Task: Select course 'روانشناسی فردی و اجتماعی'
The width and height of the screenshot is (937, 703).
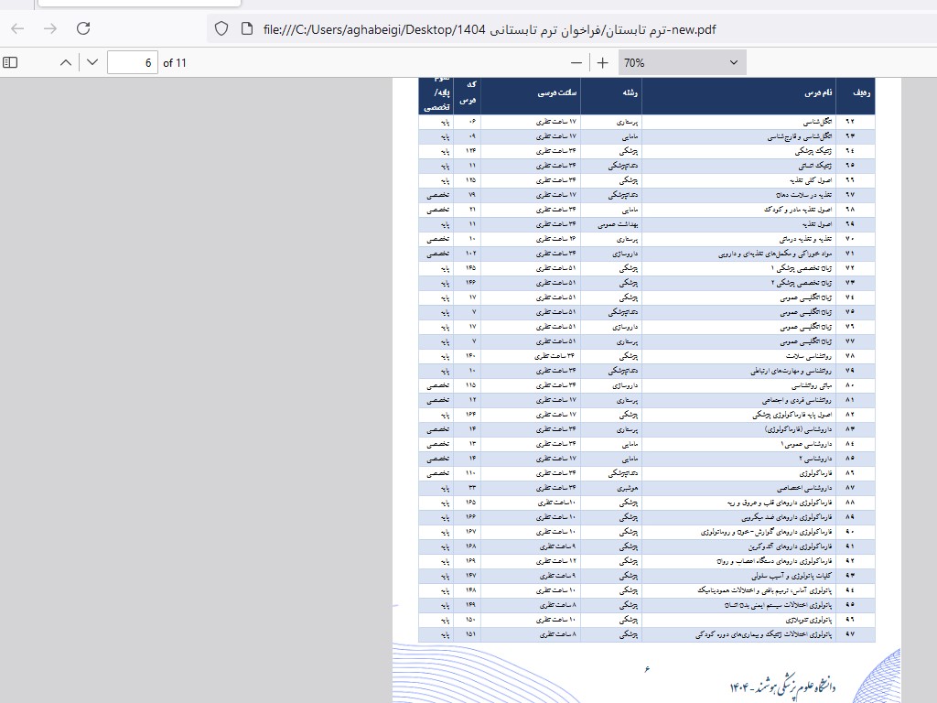Action: pyautogui.click(x=797, y=400)
